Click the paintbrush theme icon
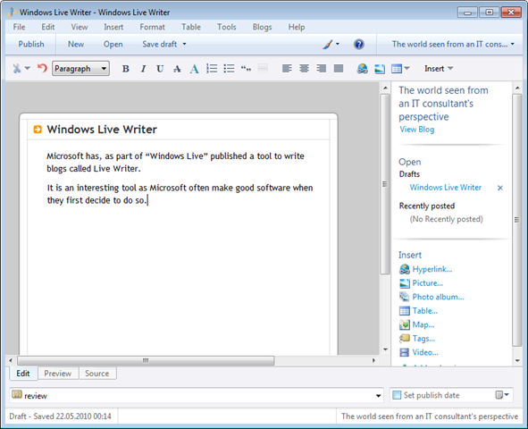Screen dimensions: 528x429 click(x=327, y=44)
